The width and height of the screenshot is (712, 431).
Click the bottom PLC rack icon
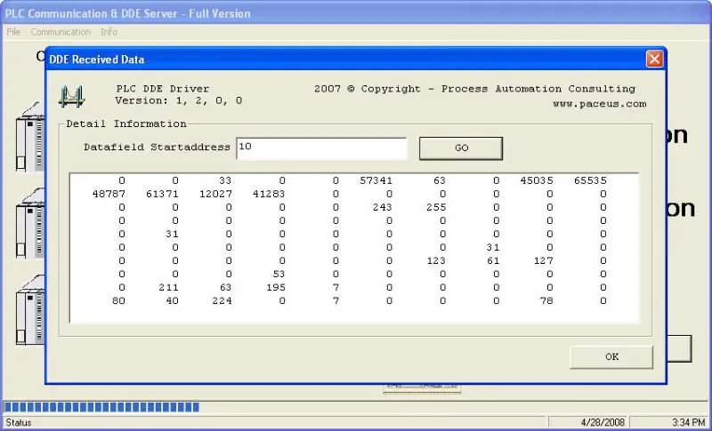coord(29,311)
